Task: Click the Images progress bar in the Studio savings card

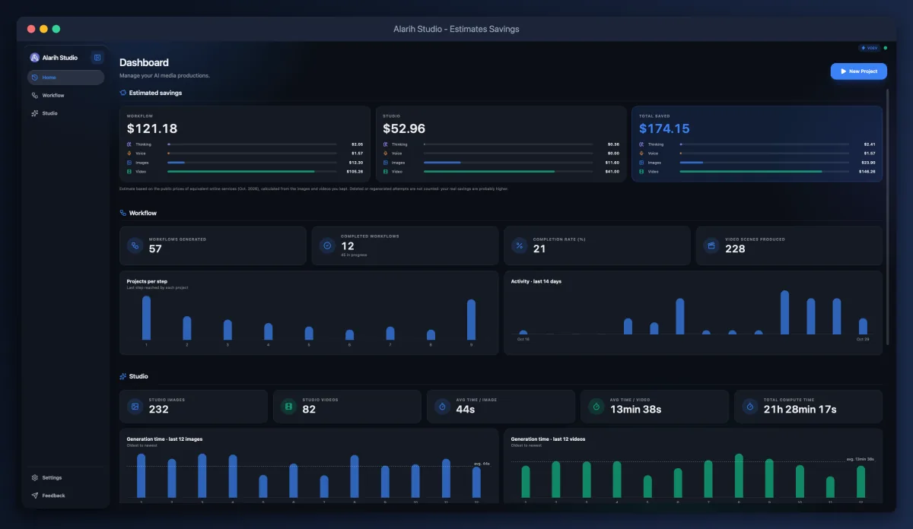Action: point(508,163)
